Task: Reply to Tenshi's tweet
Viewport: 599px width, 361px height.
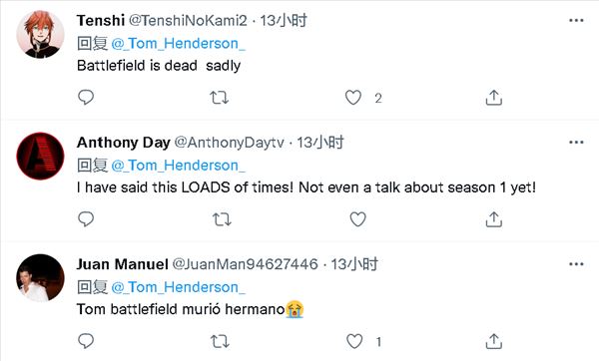Action: coord(86,98)
